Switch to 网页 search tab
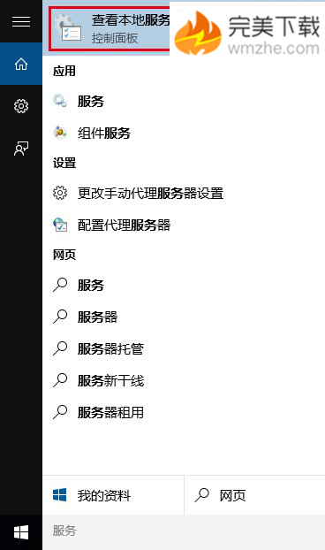The image size is (325, 550). 254,495
